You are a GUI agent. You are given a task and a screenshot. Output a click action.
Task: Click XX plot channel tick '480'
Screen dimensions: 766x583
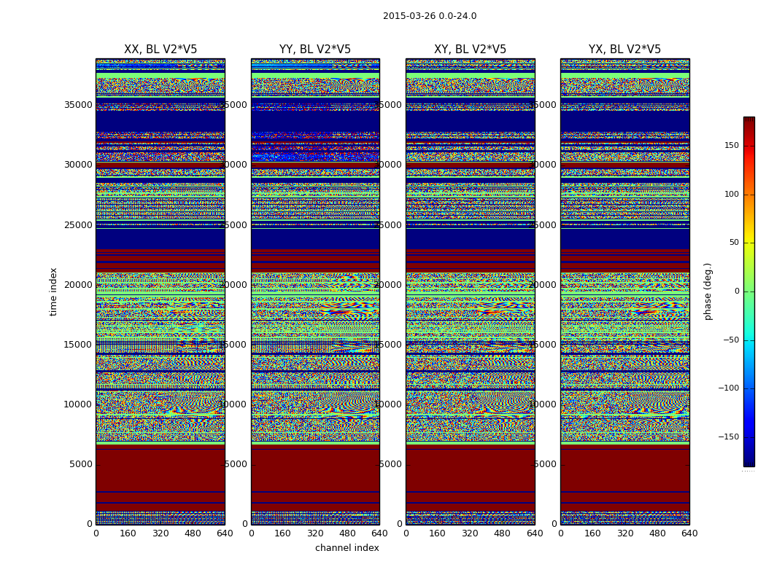(193, 533)
